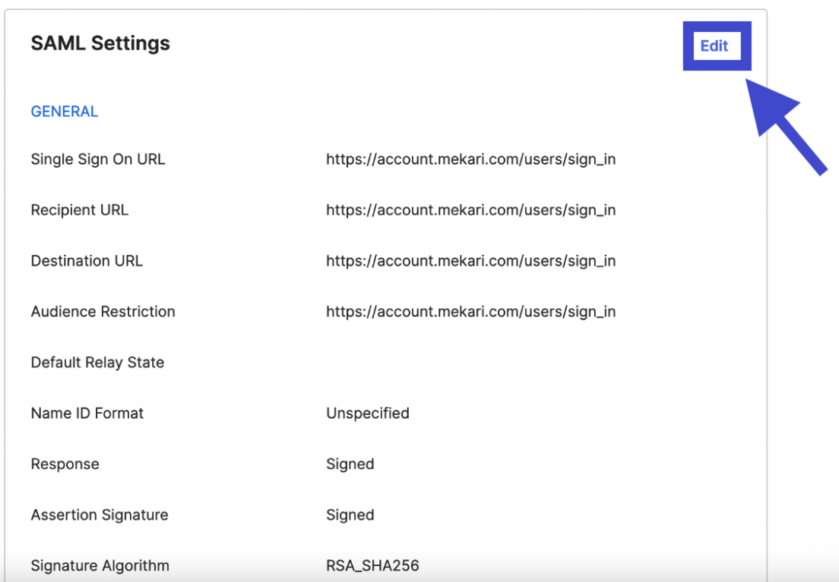Select the RSA_SHA256 algorithm value

(x=372, y=566)
